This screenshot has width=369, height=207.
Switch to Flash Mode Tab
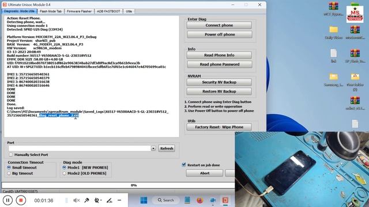coord(51,11)
